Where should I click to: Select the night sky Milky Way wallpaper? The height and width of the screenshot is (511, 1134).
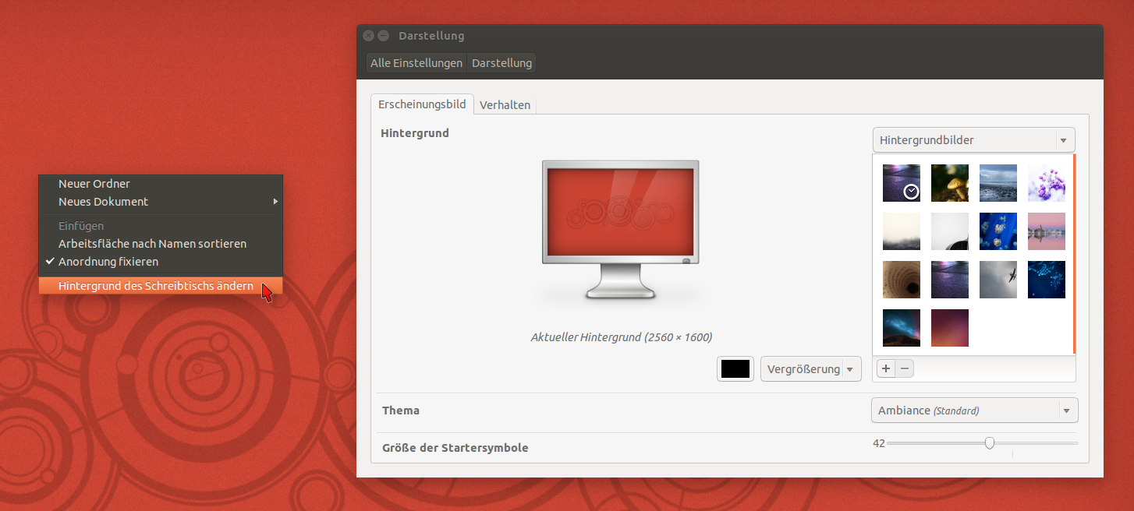click(x=902, y=328)
